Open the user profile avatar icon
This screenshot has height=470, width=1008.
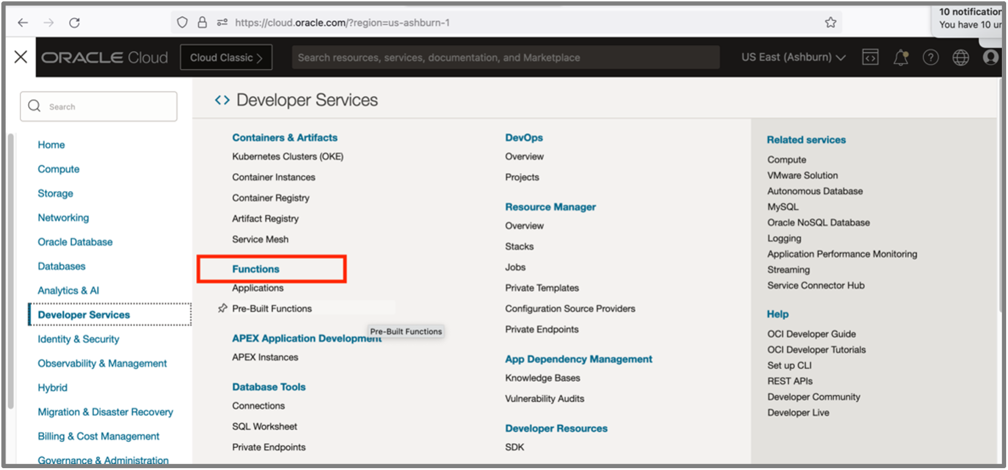click(x=990, y=57)
